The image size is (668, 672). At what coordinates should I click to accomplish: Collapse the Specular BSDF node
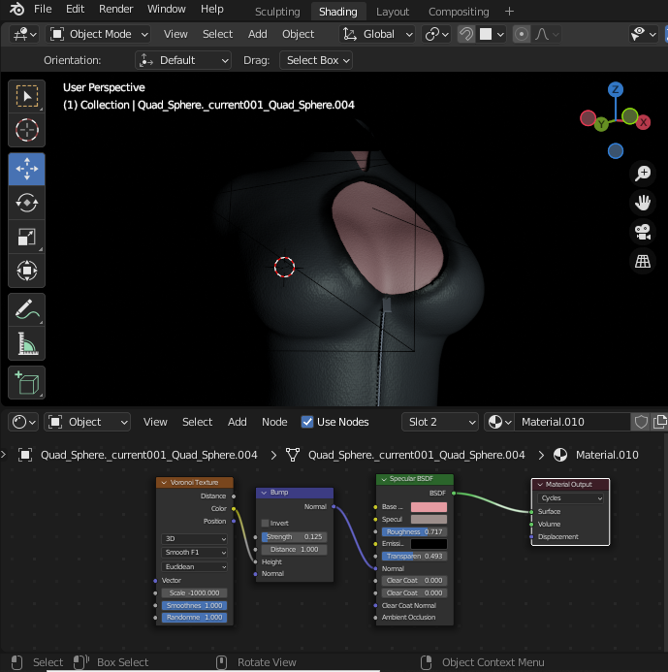[384, 479]
